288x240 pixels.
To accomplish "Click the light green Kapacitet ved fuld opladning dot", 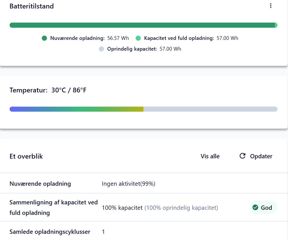I will point(138,38).
